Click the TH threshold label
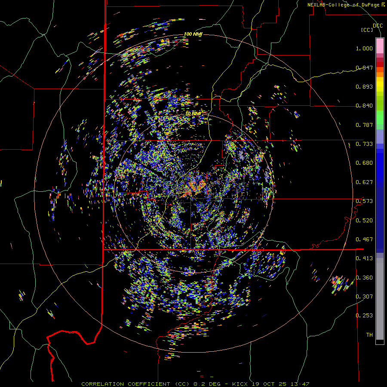The height and width of the screenshot is (387, 387). [x=369, y=335]
